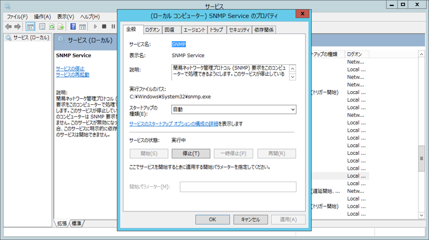This screenshot has height=240, width=429.
Task: Switch to the ログオン tab
Action: pos(153,30)
